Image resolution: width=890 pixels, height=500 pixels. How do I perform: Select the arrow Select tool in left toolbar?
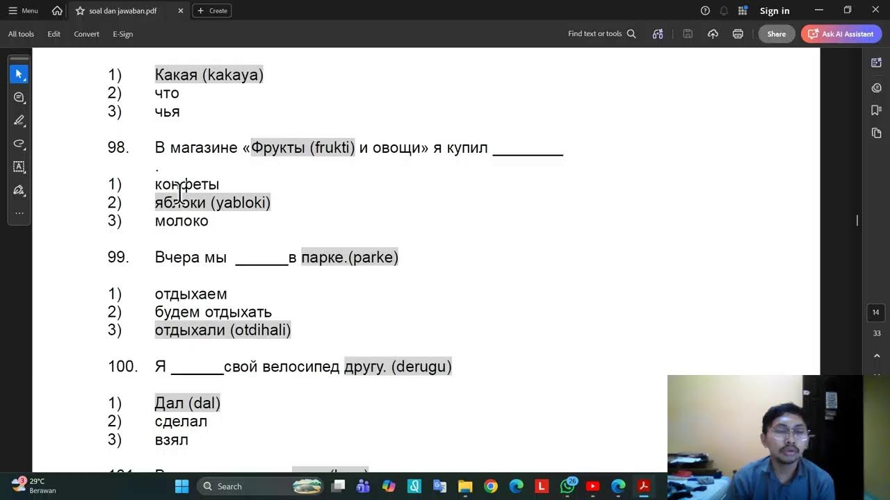19,74
